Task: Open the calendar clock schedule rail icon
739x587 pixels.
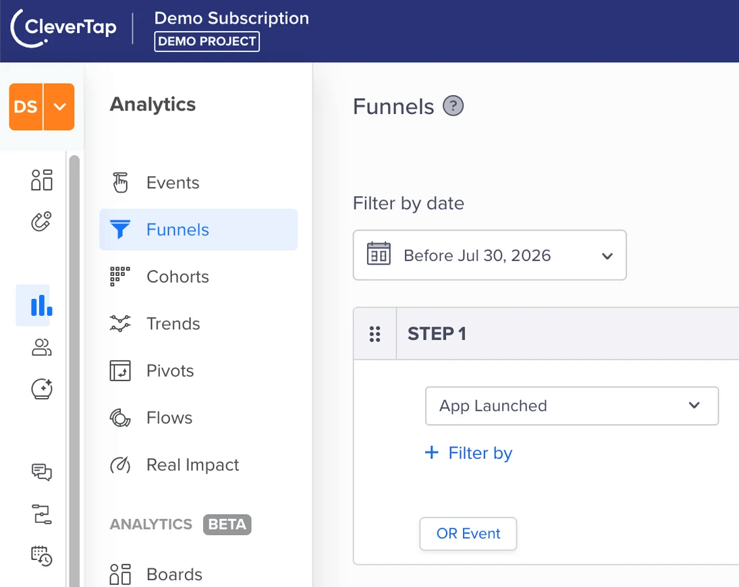Action: click(x=41, y=556)
